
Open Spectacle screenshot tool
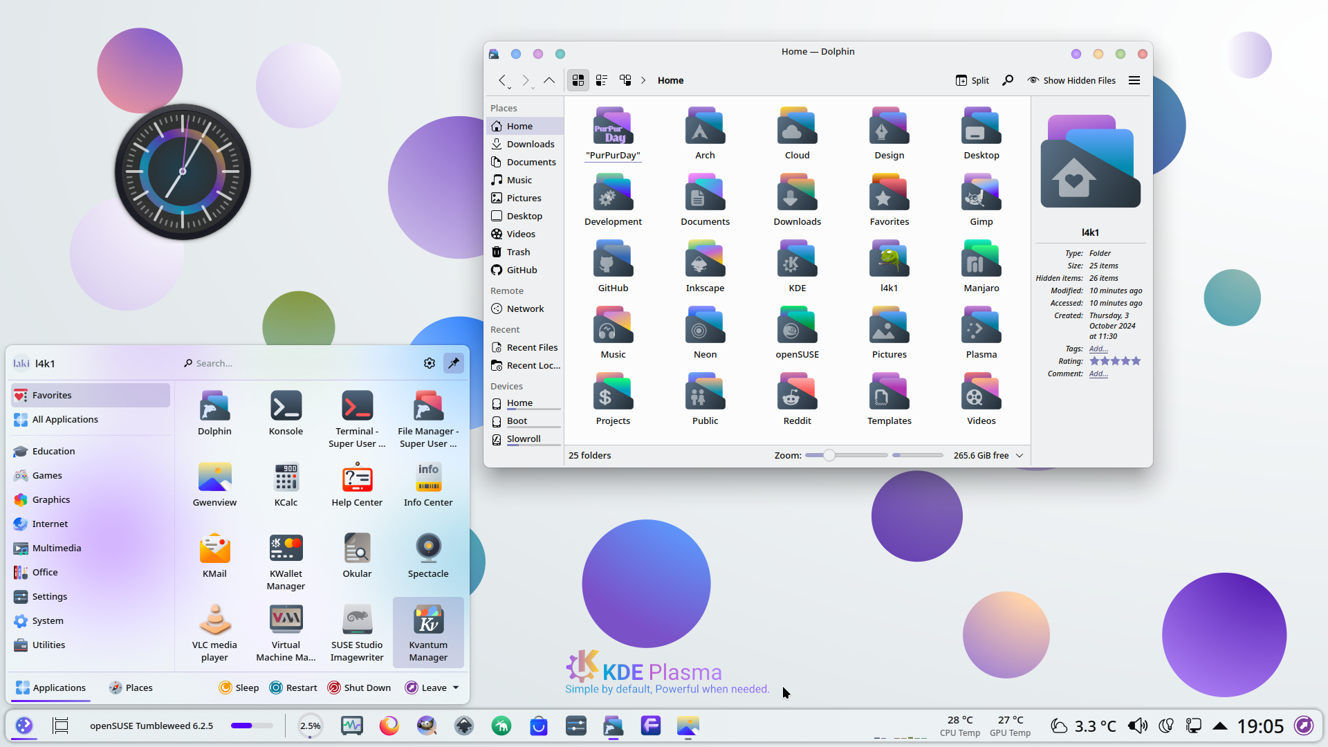[428, 555]
